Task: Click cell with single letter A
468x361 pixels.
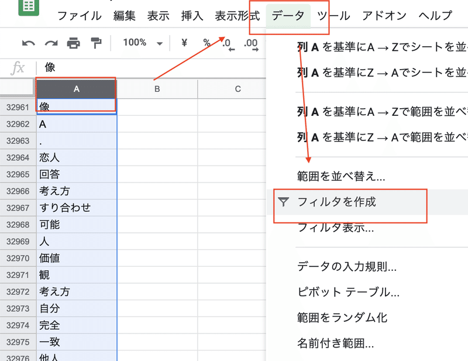Action: pos(77,124)
